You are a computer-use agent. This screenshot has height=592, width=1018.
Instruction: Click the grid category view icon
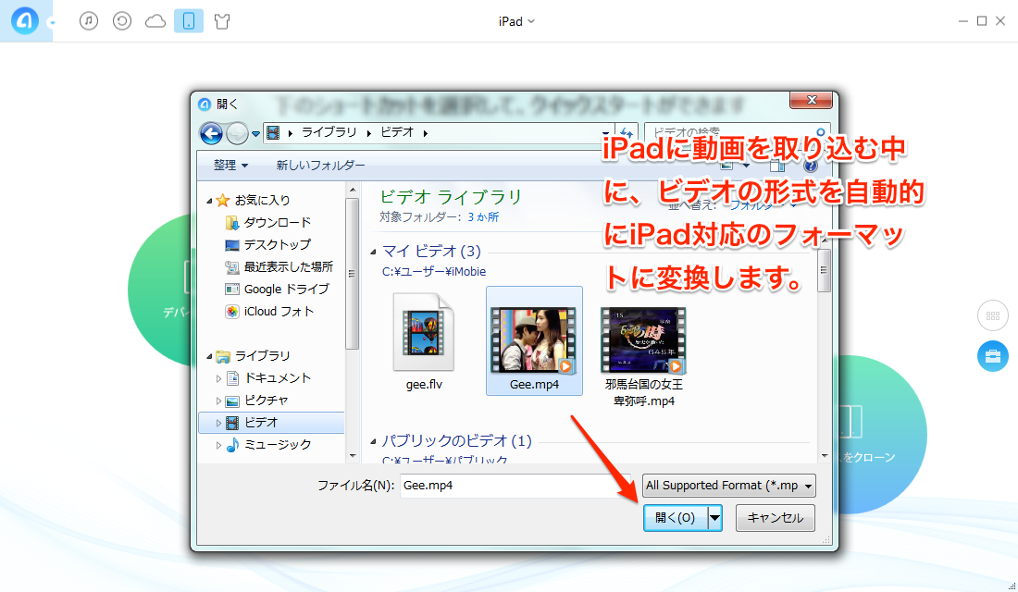coord(993,315)
